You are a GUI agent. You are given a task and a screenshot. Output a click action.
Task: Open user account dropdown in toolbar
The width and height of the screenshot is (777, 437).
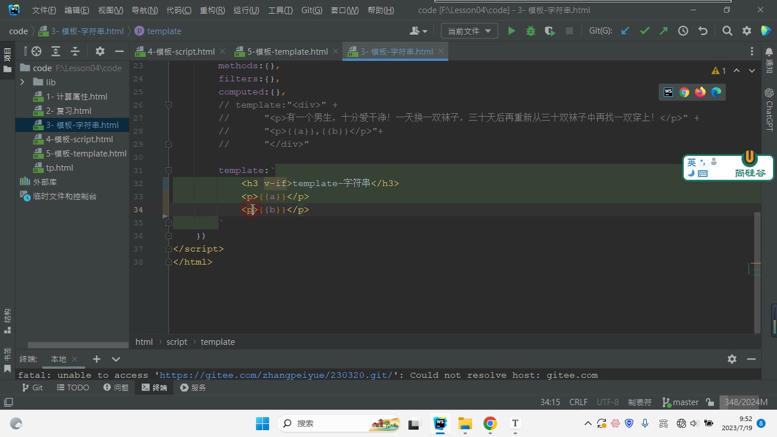click(x=418, y=31)
